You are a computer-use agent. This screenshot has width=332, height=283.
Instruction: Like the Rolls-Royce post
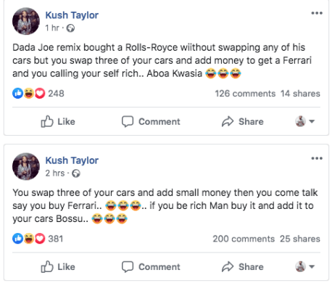pyautogui.click(x=58, y=121)
